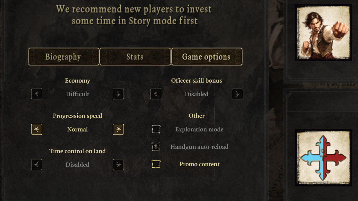Click left arrow for Economy difficulty
Screen dimensions: 358x201
coord(37,94)
